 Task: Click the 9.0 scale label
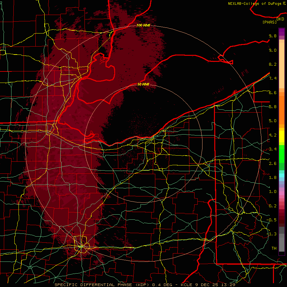click(273, 50)
